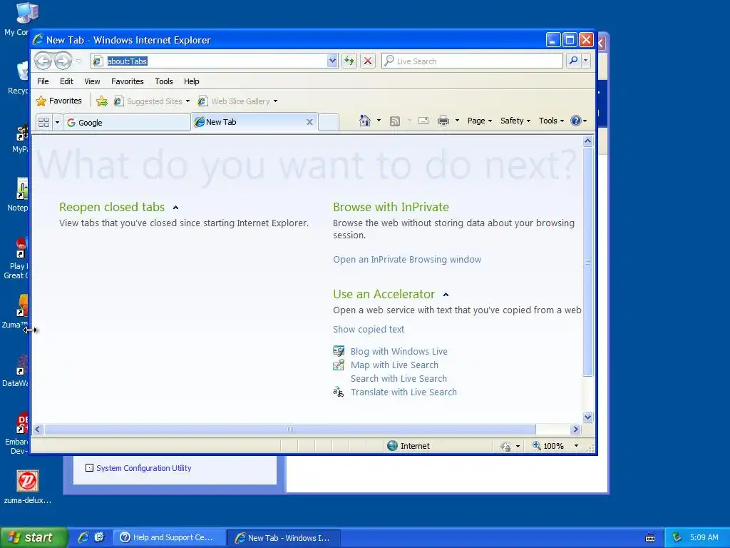Click the Protected Mode lock icon in status bar
The image size is (730, 548).
505,447
